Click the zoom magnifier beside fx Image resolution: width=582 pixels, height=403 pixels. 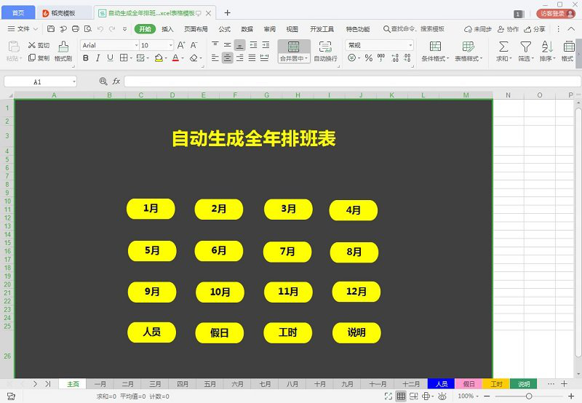103,81
